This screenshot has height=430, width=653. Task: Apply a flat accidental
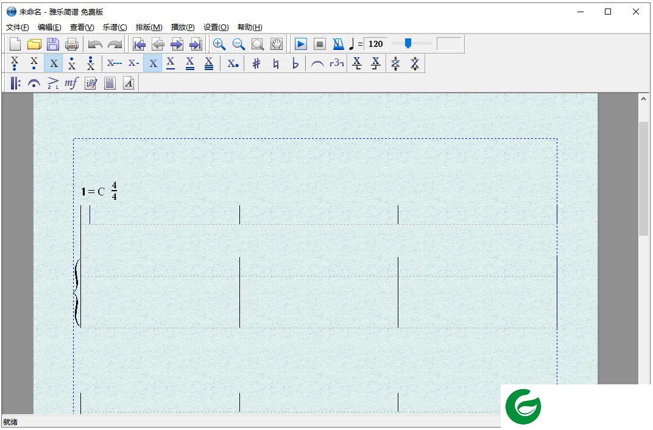pyautogui.click(x=295, y=63)
